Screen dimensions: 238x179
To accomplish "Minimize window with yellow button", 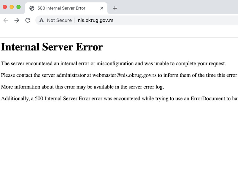I will click(12, 7).
